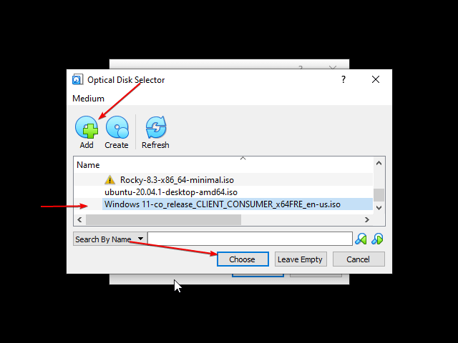Select ubuntu-20.04.1-desktop-amd64.iso entry

coord(171,192)
